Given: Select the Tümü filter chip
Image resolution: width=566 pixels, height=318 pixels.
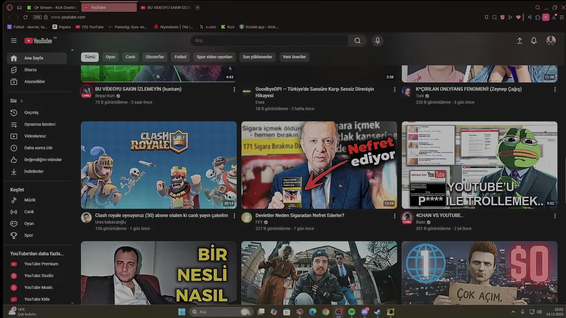Looking at the screenshot, I should coord(90,57).
